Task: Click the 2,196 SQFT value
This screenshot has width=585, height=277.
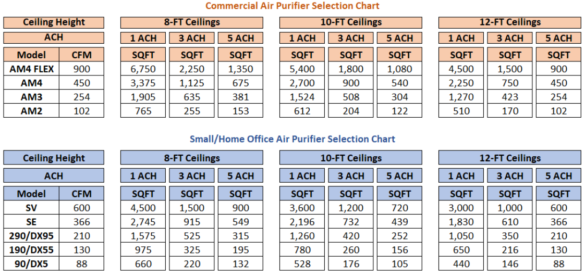Action: point(302,222)
